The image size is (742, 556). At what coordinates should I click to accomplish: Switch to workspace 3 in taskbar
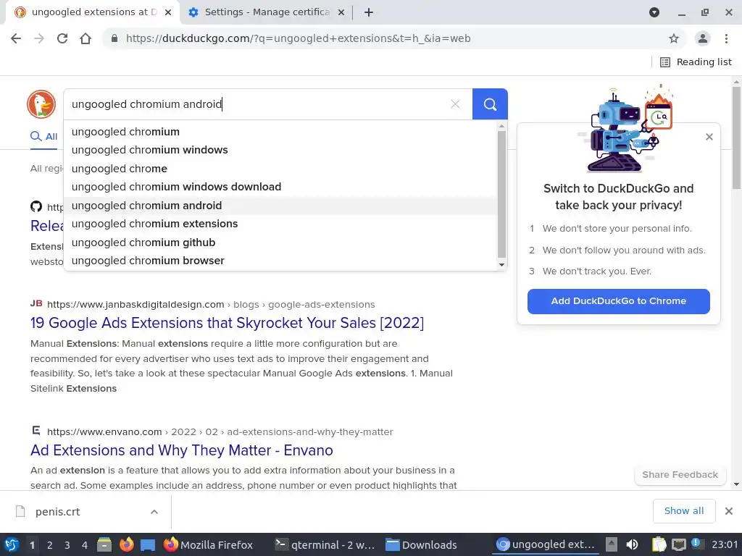tap(67, 545)
